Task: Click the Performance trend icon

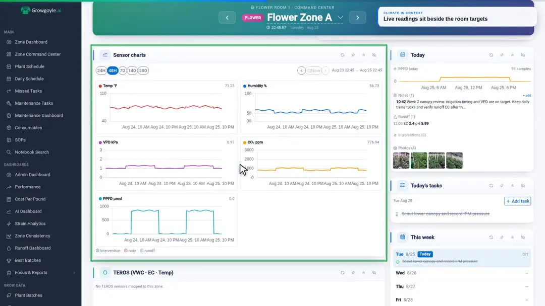Action: (x=9, y=187)
